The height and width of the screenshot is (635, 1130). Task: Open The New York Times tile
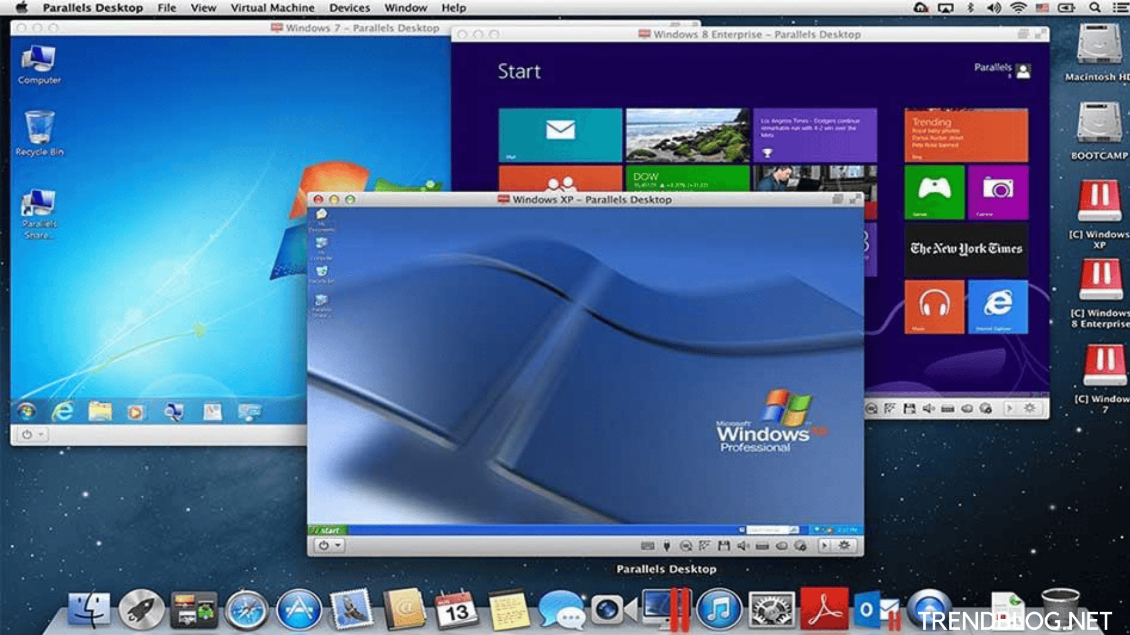pos(966,249)
